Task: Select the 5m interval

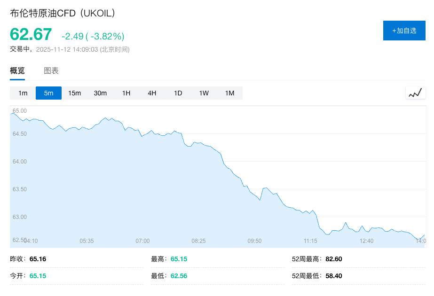Action: (x=48, y=93)
